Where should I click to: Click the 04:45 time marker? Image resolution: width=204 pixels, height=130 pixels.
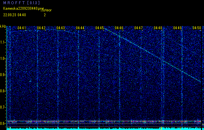tap(100, 28)
